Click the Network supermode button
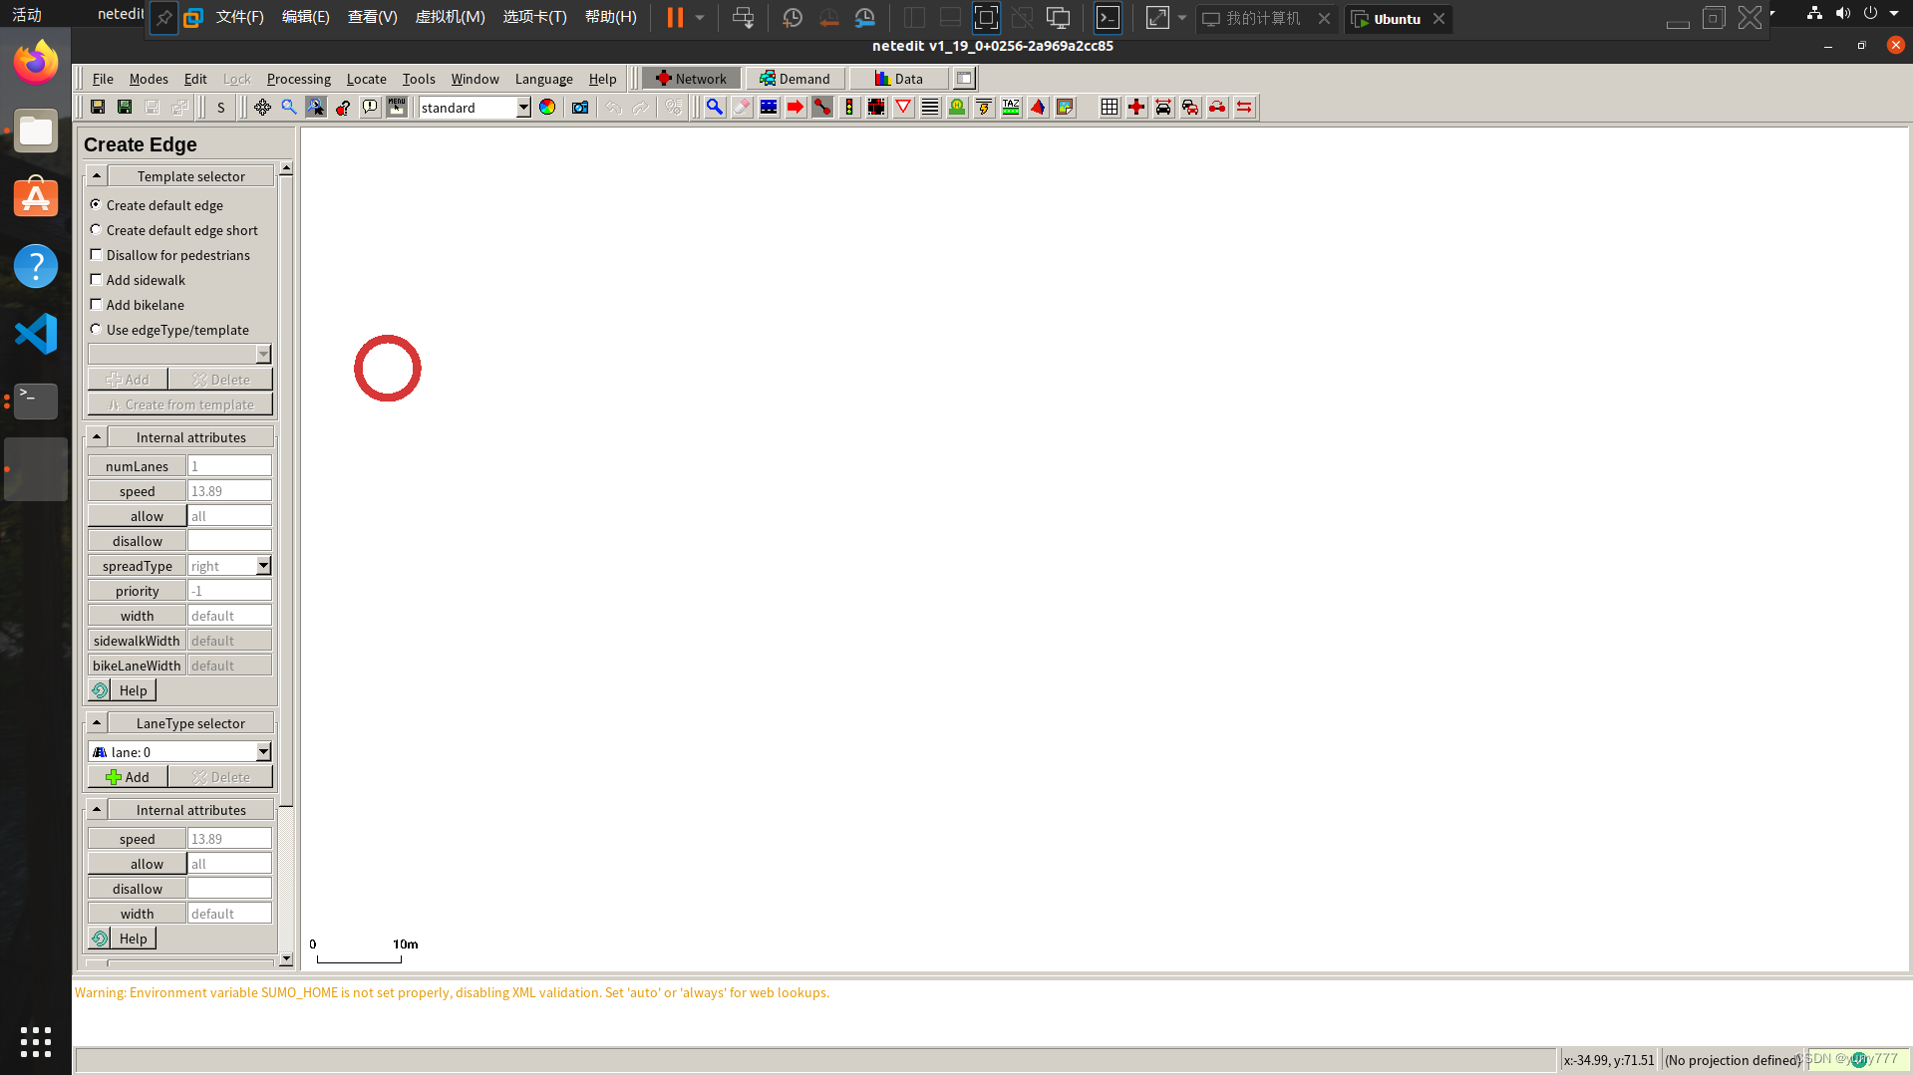The image size is (1913, 1075). pos(691,78)
